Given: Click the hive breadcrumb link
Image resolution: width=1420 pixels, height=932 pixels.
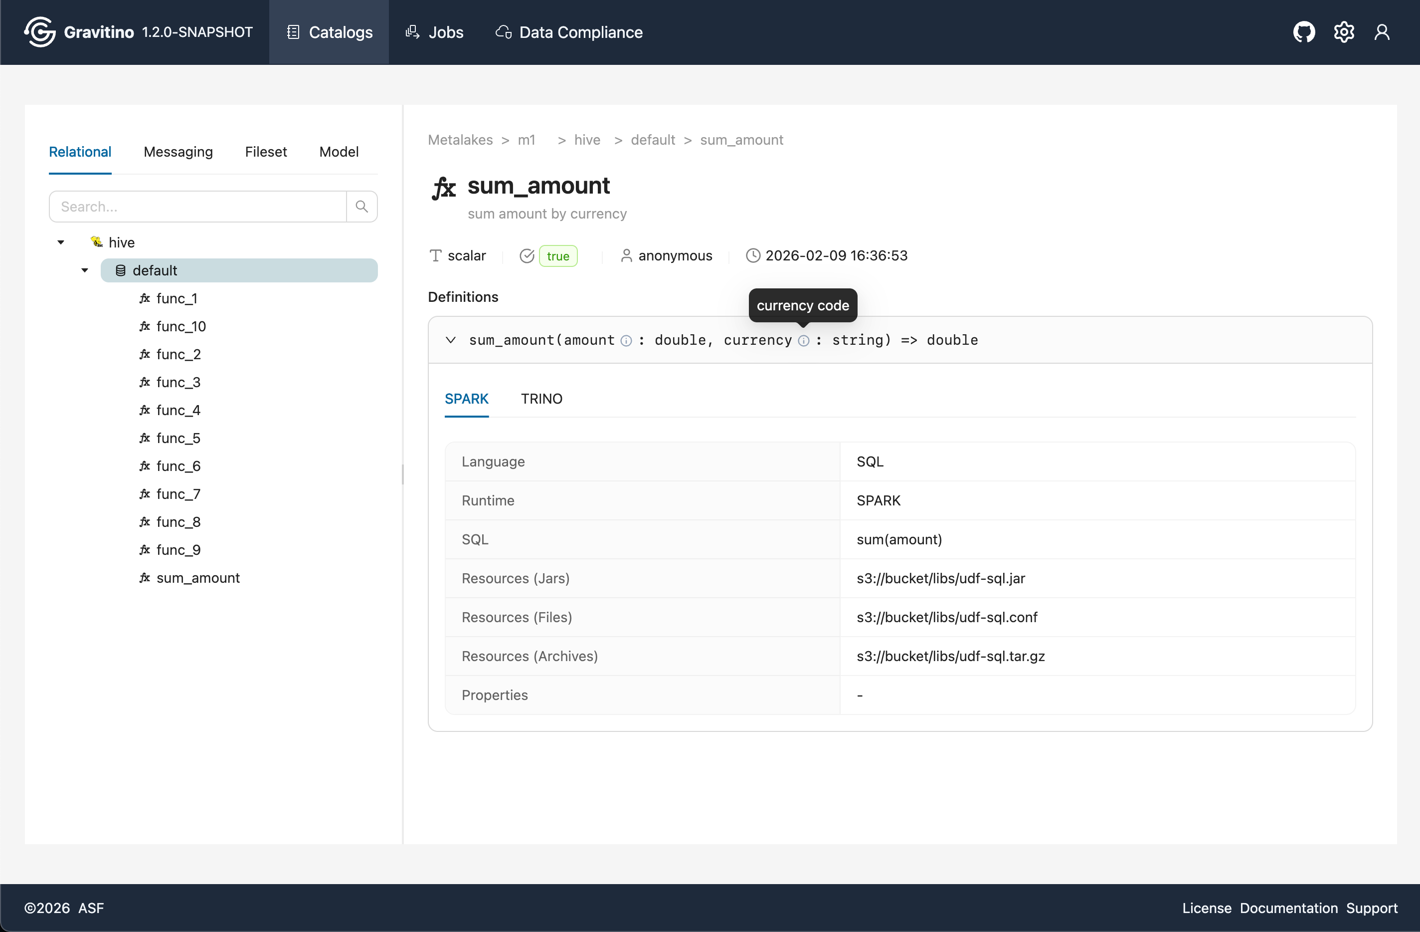Looking at the screenshot, I should tap(587, 140).
